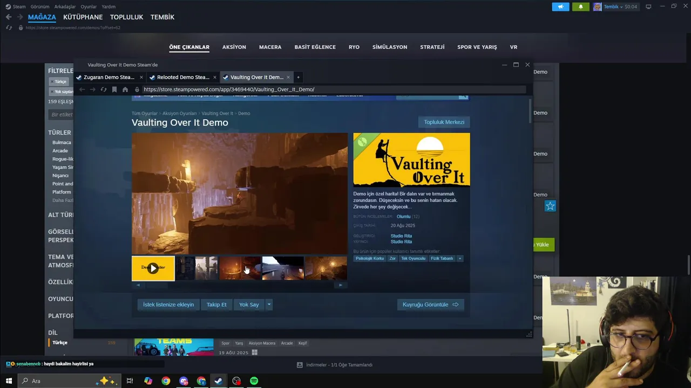The width and height of the screenshot is (691, 388).
Task: Expand more tags with plus button
Action: point(460,259)
